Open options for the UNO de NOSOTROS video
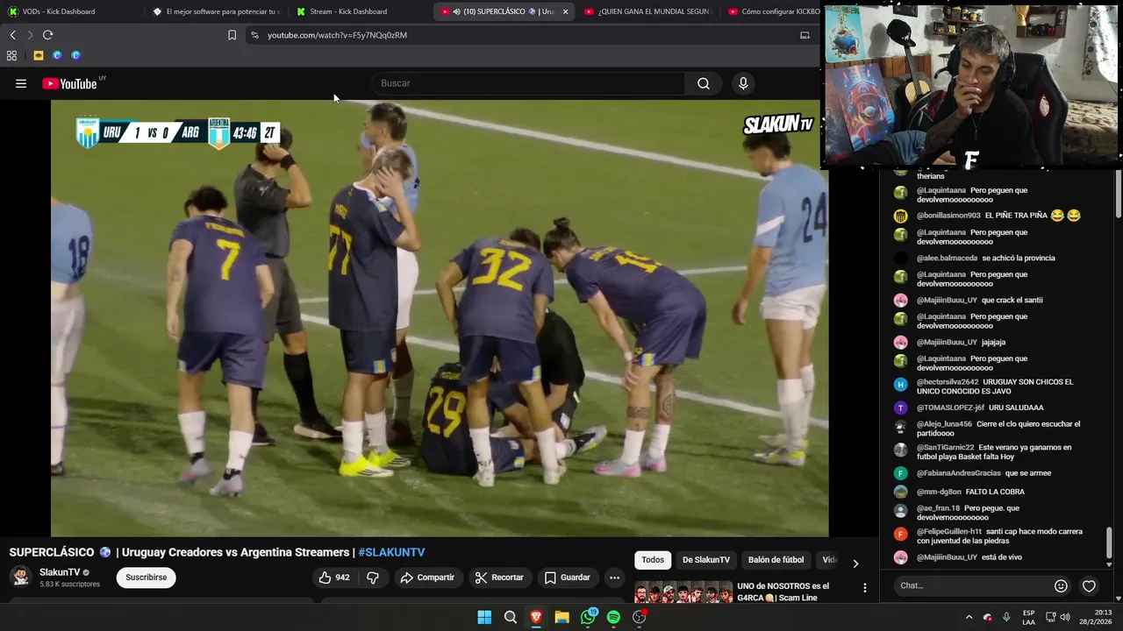Viewport: 1123px width, 631px height. [864, 588]
